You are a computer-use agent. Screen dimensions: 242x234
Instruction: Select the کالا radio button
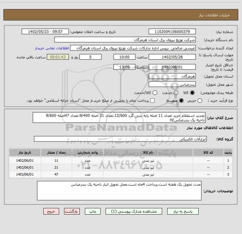(x=192, y=93)
